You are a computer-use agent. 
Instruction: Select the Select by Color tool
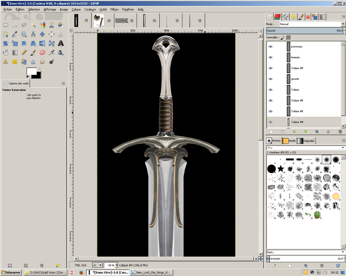click(x=42, y=25)
